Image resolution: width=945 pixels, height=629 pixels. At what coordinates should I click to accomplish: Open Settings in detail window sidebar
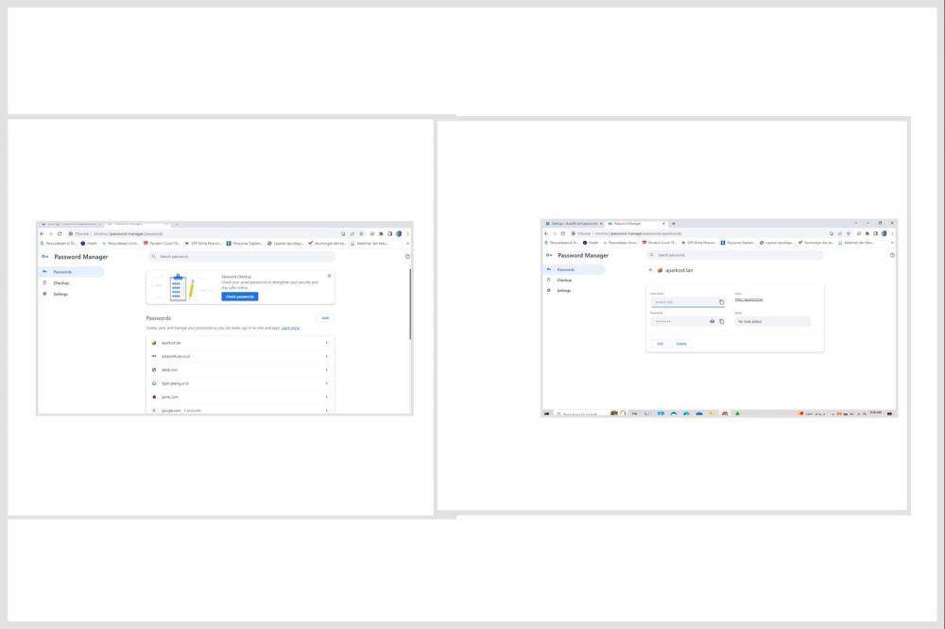click(563, 290)
